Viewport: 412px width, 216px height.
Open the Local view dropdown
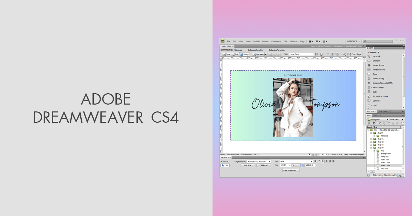coord(397,120)
